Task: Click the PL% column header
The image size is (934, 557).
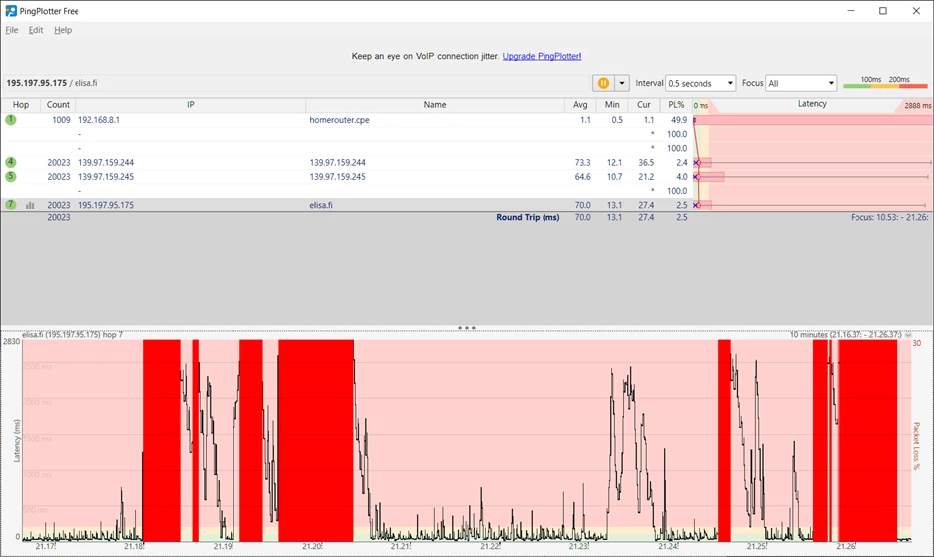Action: [676, 104]
